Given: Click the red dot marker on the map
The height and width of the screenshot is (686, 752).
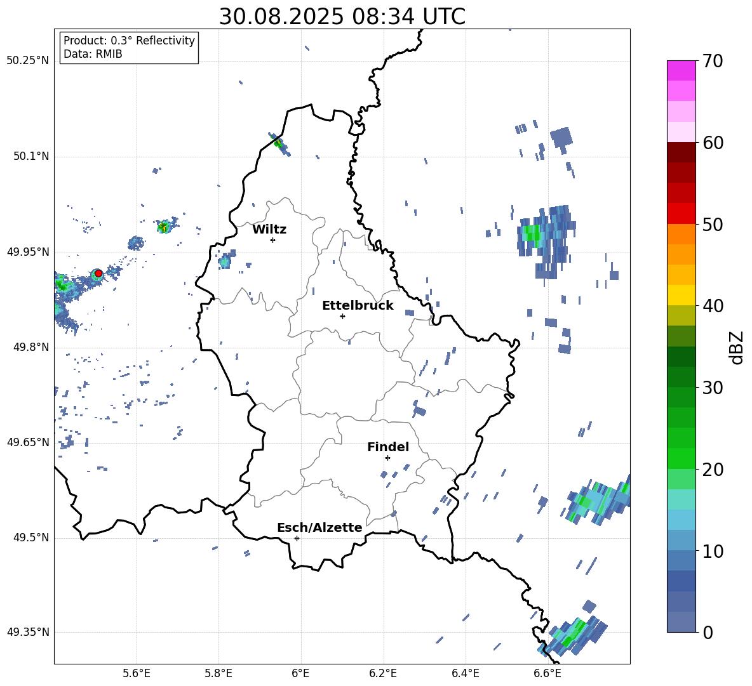Looking at the screenshot, I should point(98,274).
